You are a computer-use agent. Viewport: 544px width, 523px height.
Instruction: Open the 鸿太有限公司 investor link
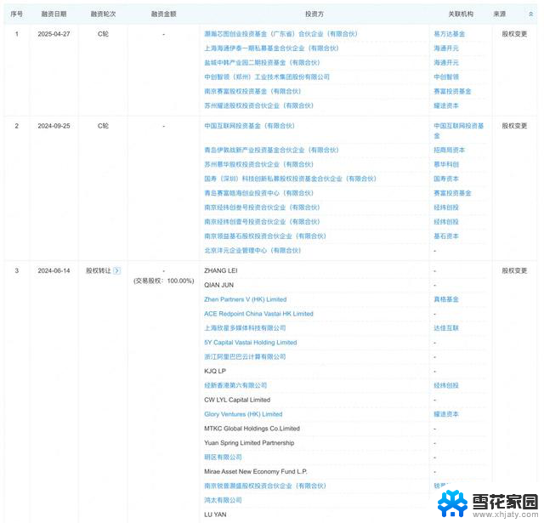coord(223,500)
